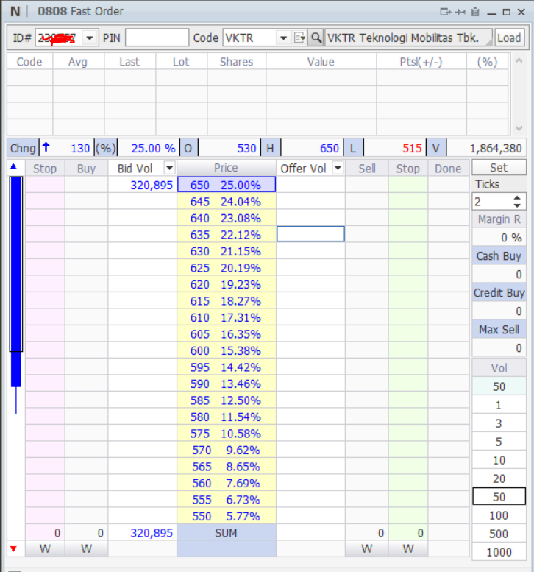Select price row 600 15.38%
This screenshot has height=572, width=534.
point(227,350)
